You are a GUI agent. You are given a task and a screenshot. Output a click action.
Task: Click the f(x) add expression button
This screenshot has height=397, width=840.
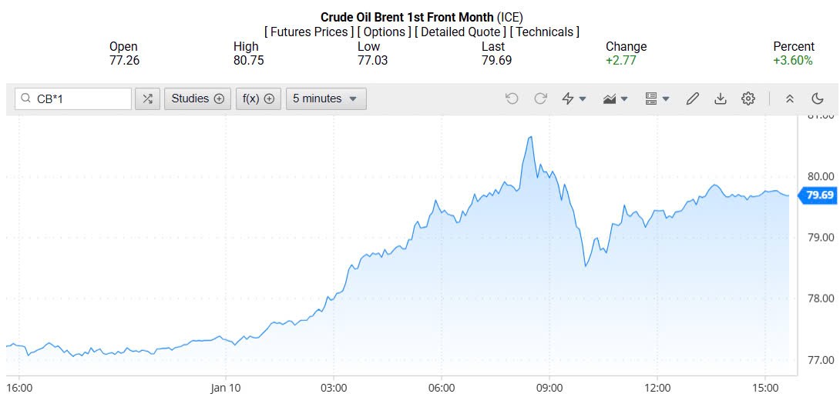coord(258,98)
